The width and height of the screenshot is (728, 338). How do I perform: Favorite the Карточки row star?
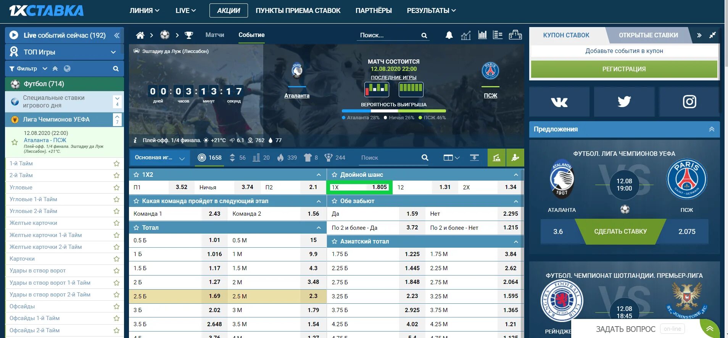pyautogui.click(x=116, y=259)
